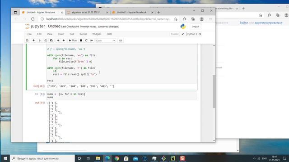Open Google Chrome from the taskbar
The height and width of the screenshot is (162, 289).
tap(117, 158)
